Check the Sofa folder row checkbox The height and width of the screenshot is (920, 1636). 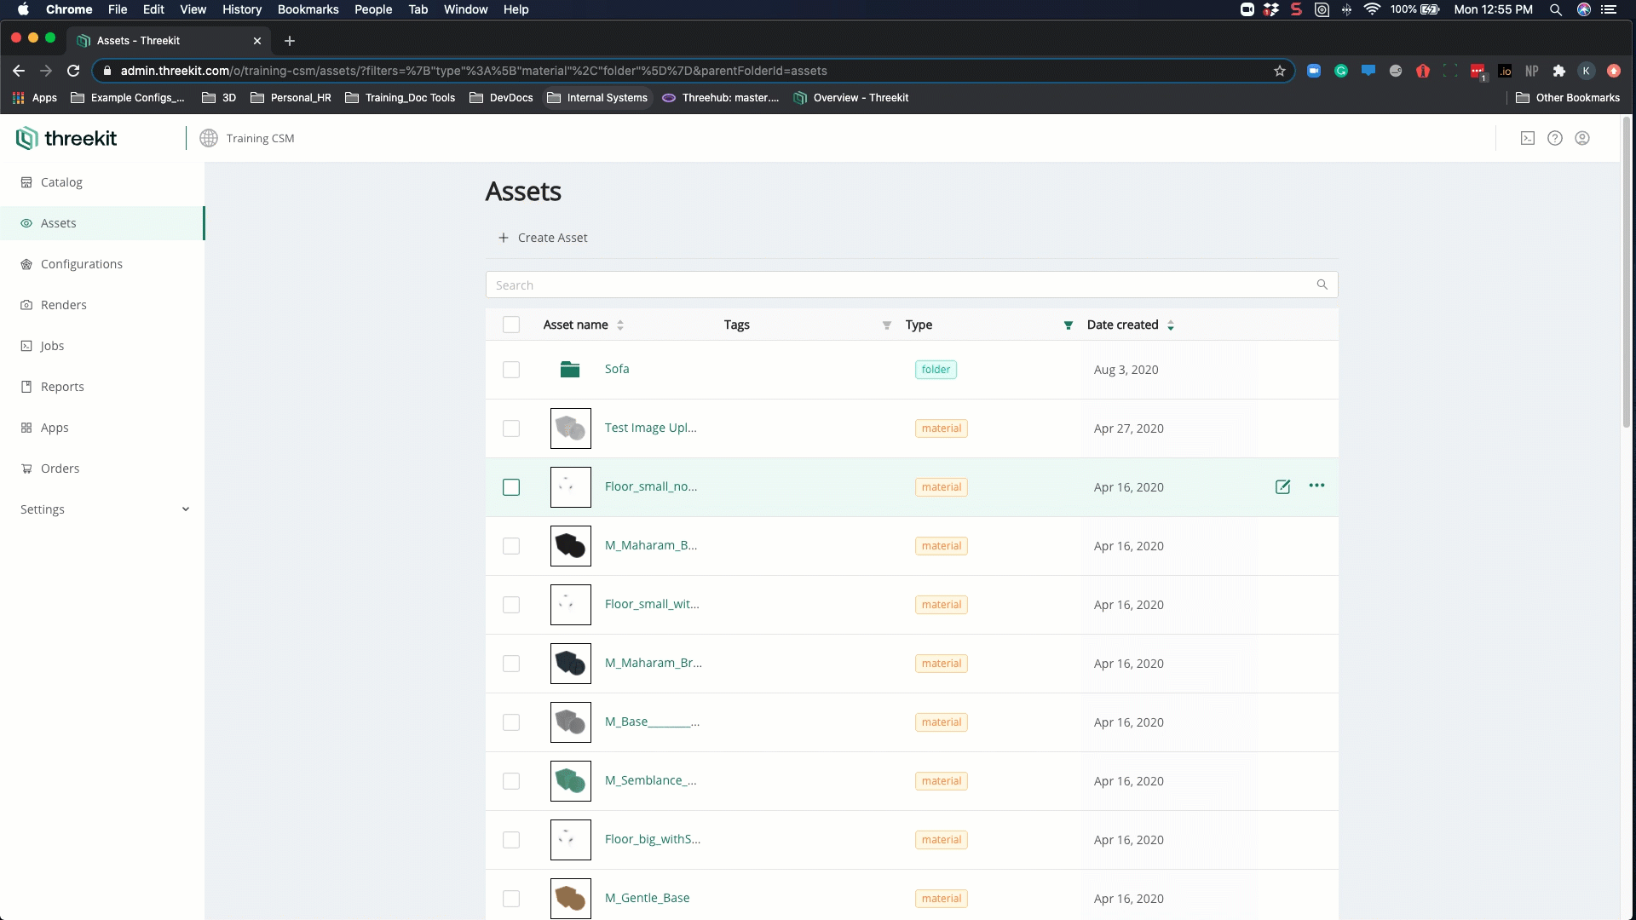pos(511,370)
